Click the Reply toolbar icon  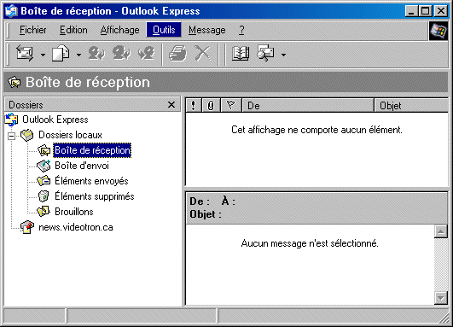pos(96,54)
